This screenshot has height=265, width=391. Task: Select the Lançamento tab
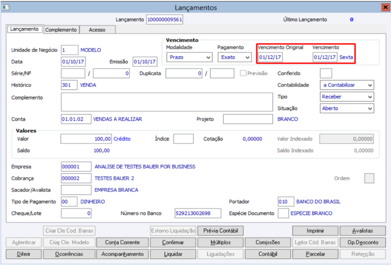pyautogui.click(x=24, y=29)
